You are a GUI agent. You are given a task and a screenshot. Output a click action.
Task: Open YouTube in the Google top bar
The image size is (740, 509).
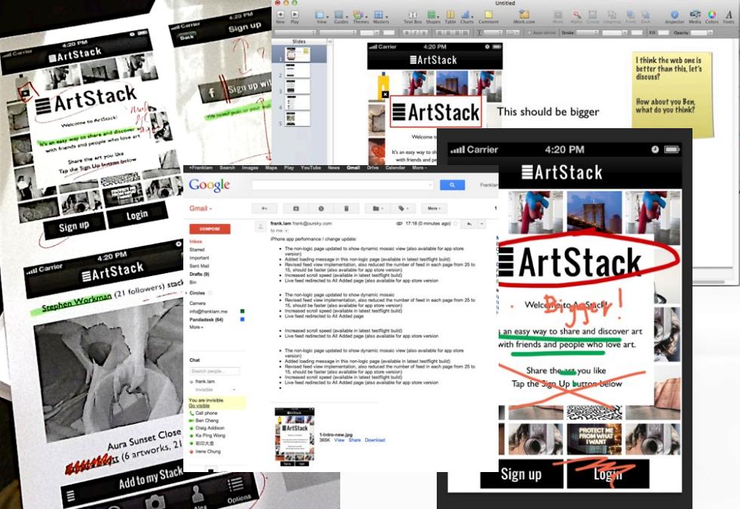coord(311,168)
